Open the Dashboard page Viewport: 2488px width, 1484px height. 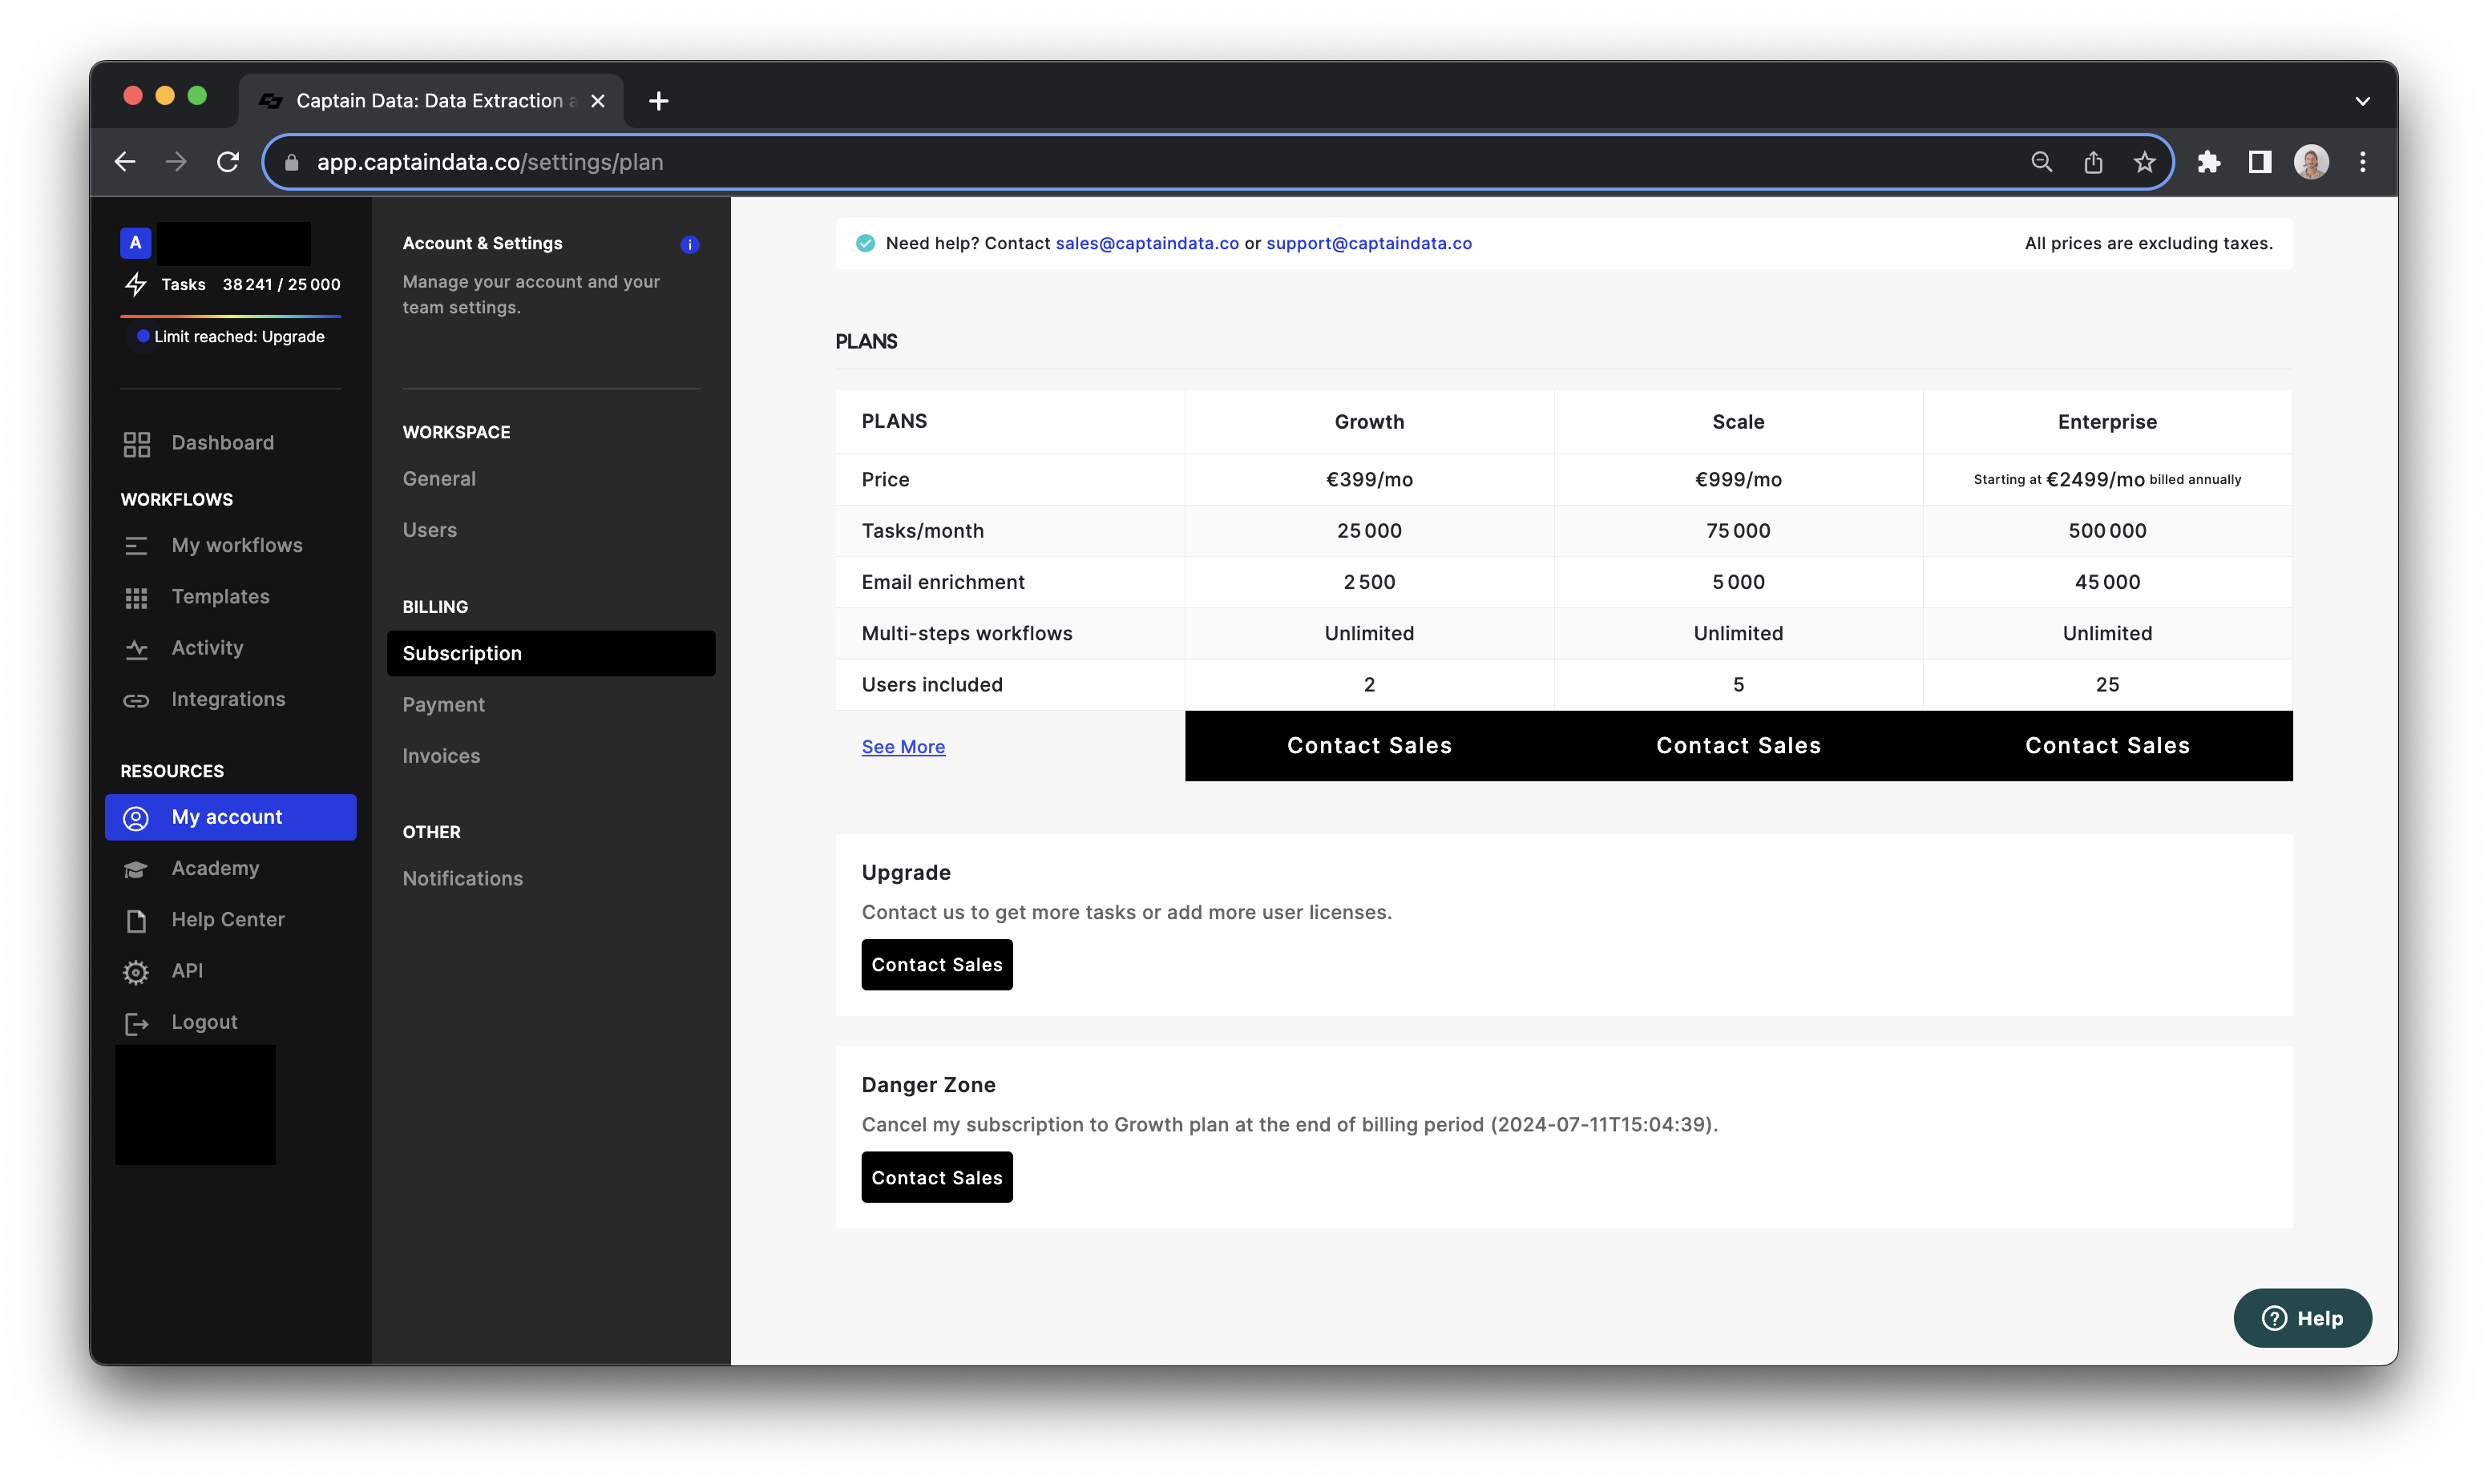click(x=222, y=443)
